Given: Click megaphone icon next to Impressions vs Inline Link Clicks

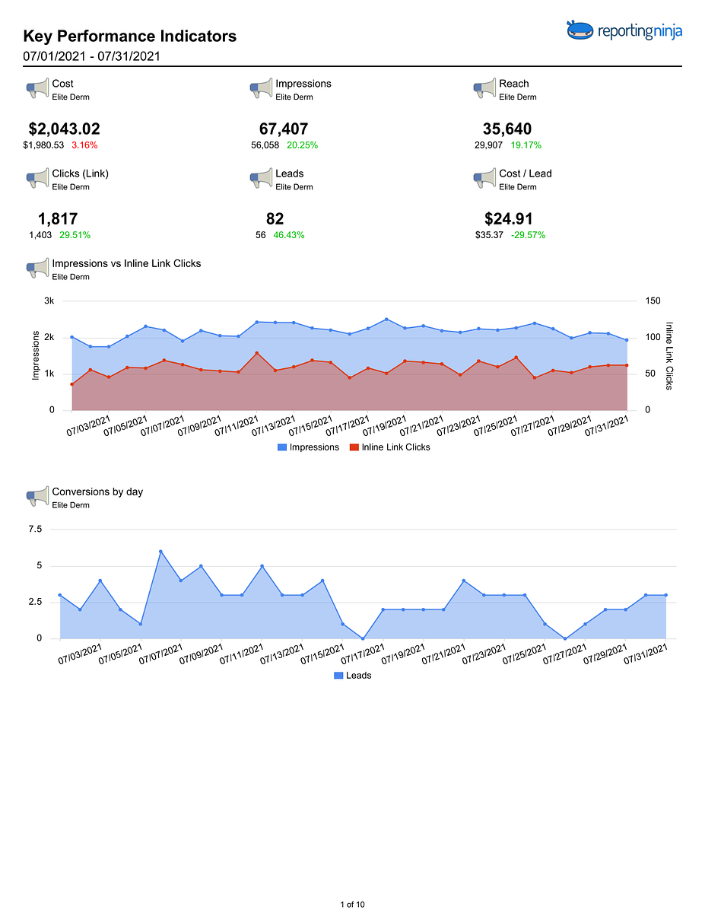Looking at the screenshot, I should click(x=37, y=269).
